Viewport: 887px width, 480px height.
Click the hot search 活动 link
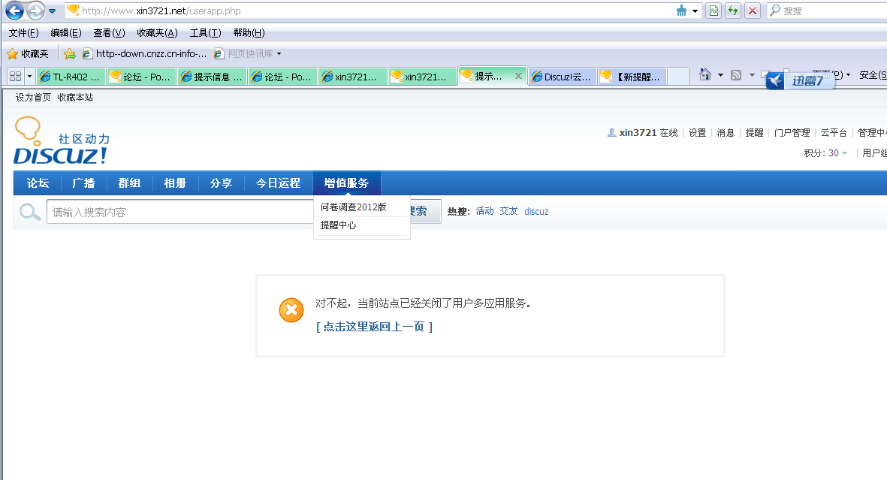tap(484, 211)
